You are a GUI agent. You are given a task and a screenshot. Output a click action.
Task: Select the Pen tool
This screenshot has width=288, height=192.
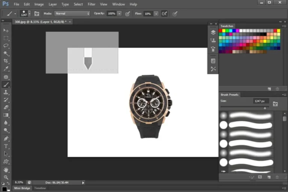(6, 138)
